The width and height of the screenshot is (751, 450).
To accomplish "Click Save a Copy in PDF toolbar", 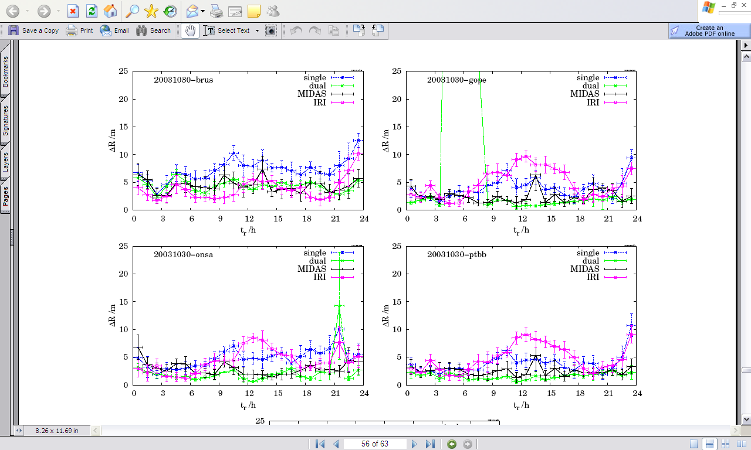I will pyautogui.click(x=34, y=30).
